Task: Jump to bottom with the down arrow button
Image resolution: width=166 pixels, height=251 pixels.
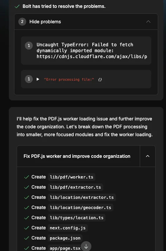Action: pos(86,246)
